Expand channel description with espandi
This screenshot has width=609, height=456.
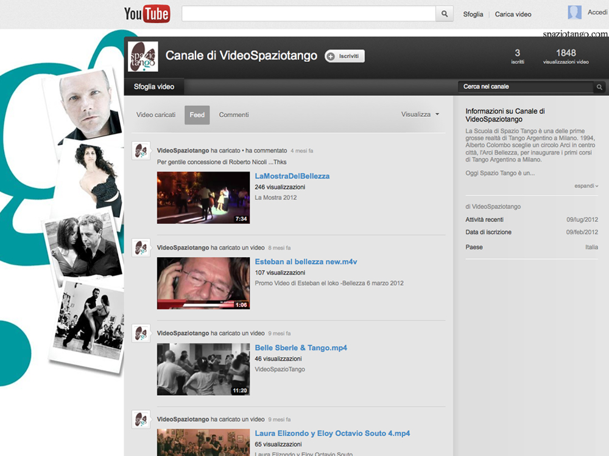point(586,185)
